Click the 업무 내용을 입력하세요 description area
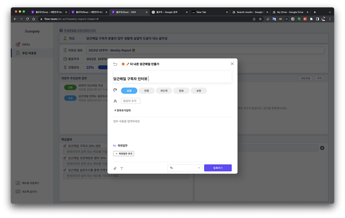Image resolution: width=345 pixels, height=218 pixels. click(172, 129)
